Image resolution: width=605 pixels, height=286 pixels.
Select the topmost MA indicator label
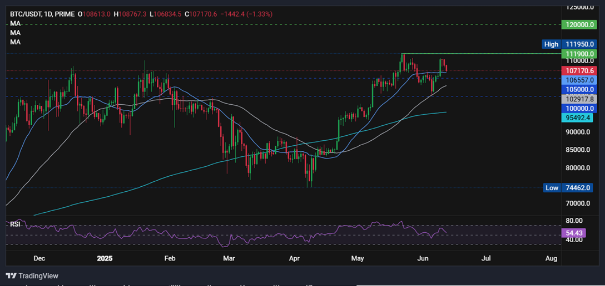16,23
